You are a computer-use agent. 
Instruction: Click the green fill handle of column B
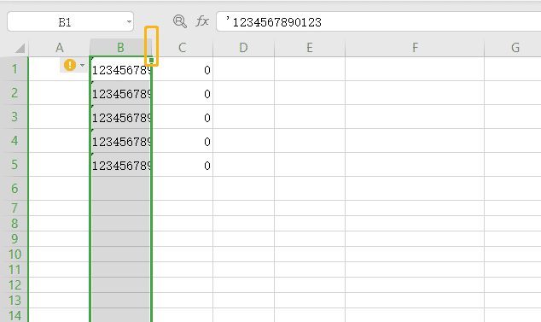pos(152,60)
